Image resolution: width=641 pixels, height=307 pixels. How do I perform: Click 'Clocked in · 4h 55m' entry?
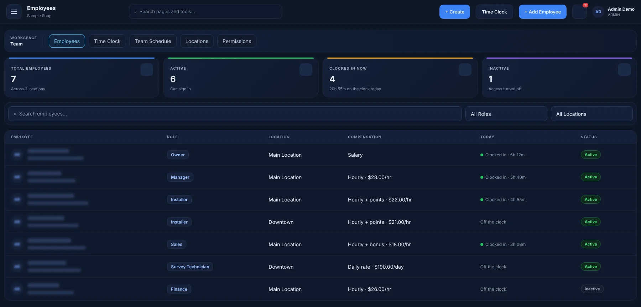pyautogui.click(x=503, y=200)
